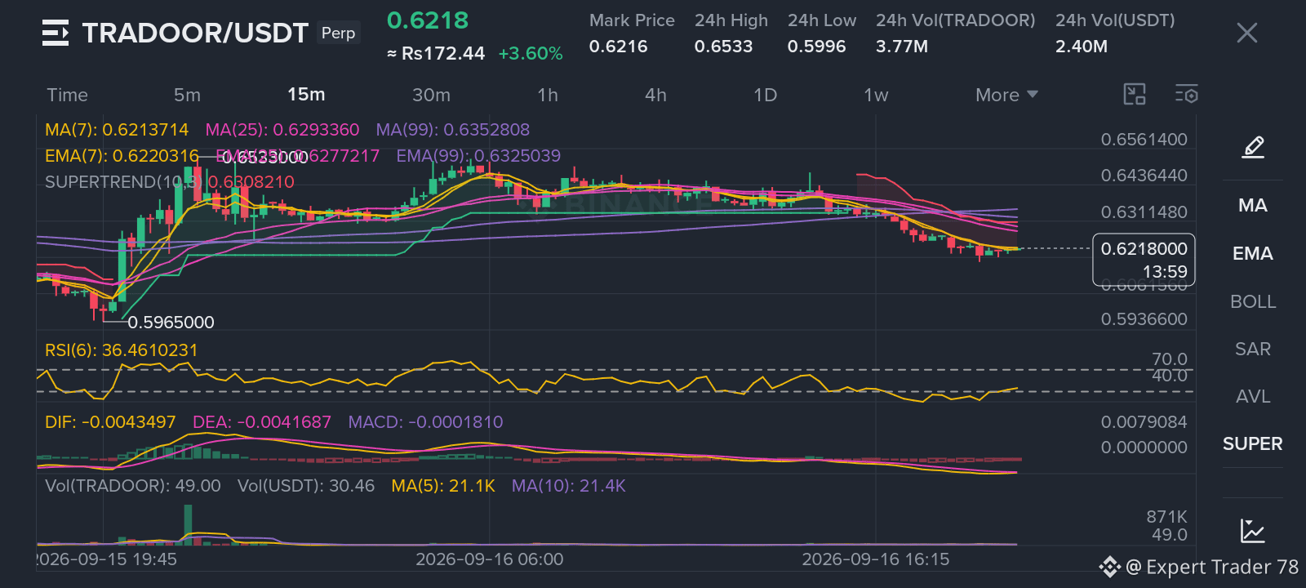Close the full-screen chart view
Image resolution: width=1306 pixels, height=588 pixels.
(1246, 33)
